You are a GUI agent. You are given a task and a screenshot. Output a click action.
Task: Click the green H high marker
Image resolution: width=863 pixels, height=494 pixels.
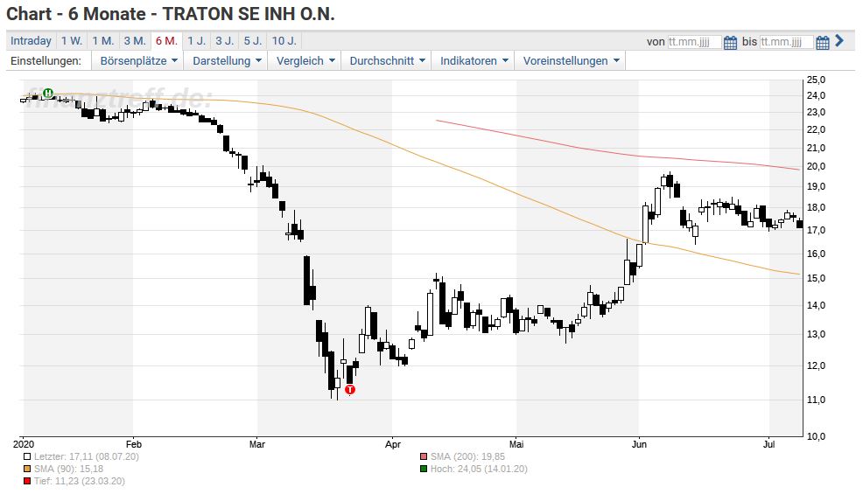pyautogui.click(x=48, y=93)
